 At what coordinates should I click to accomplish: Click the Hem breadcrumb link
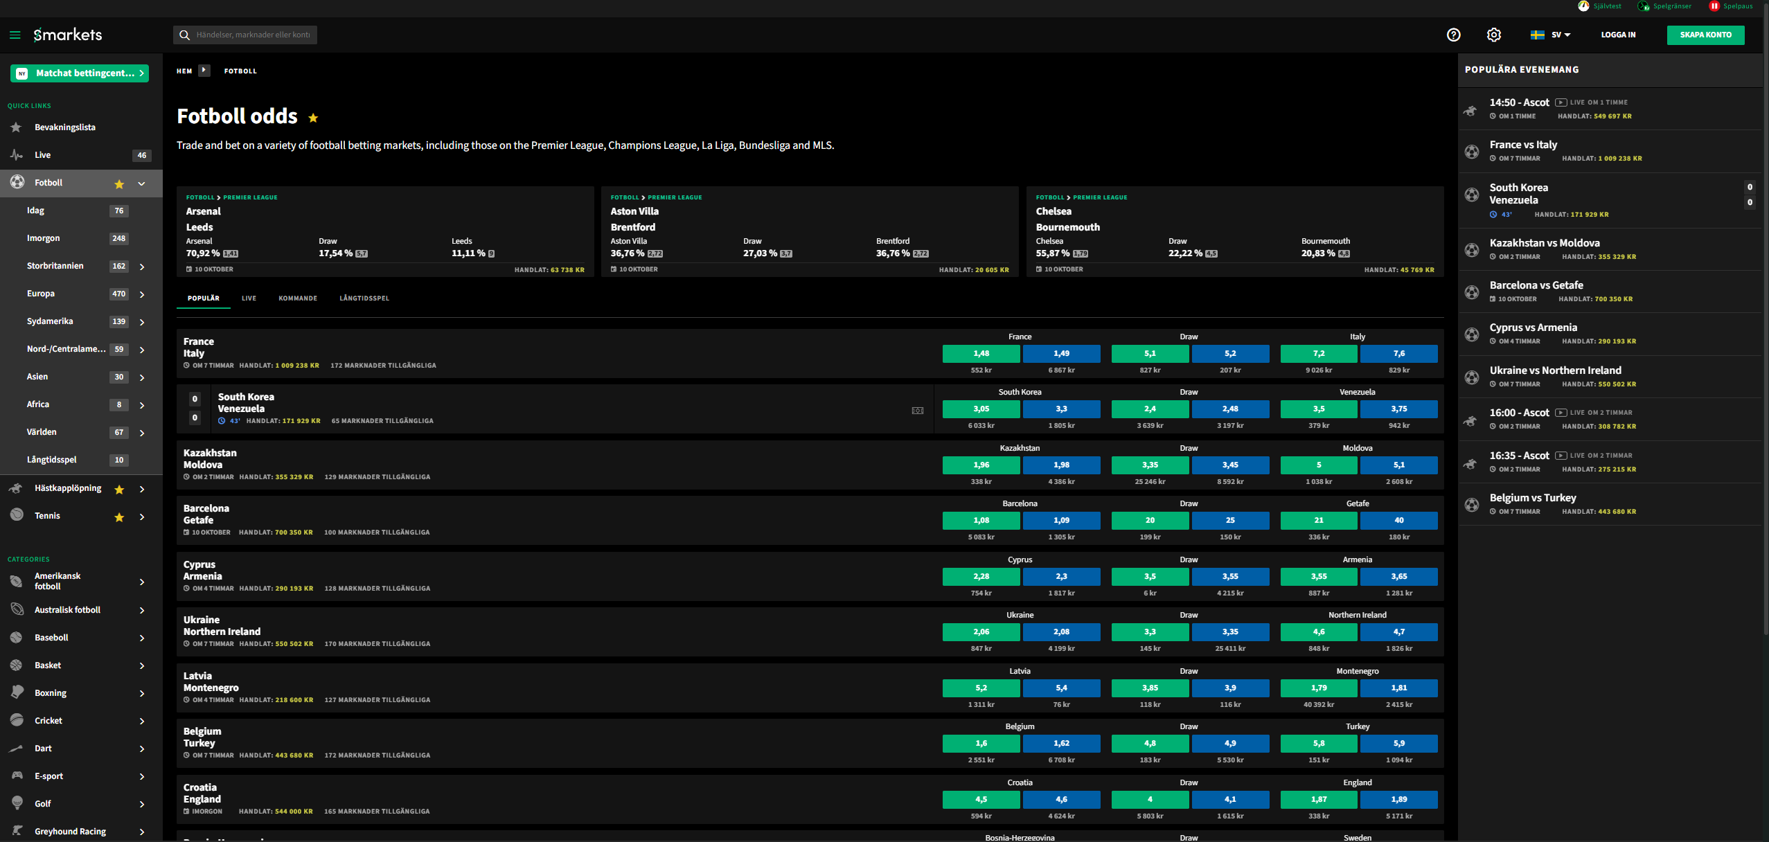[184, 71]
